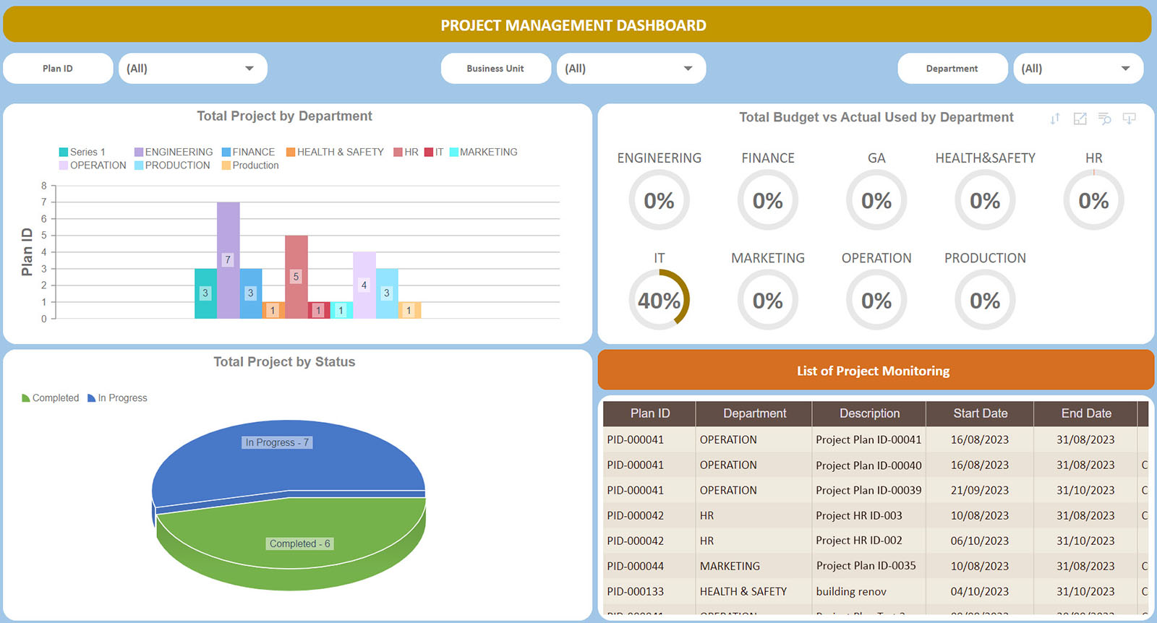
Task: Click the In Progress legend marker
Action: 92,398
